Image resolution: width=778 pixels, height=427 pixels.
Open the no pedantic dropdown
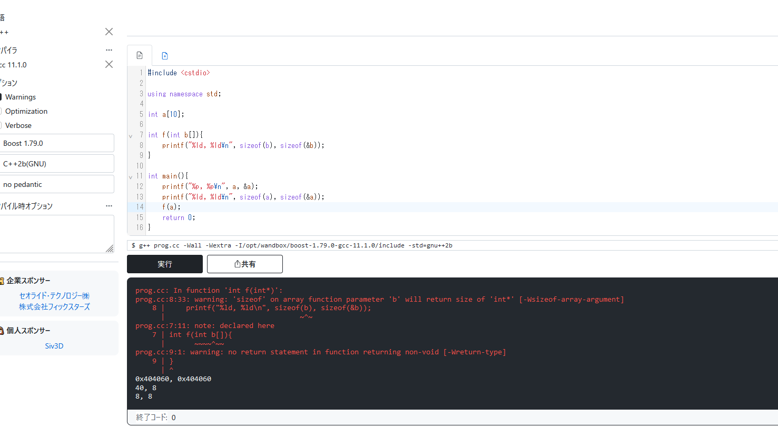(57, 184)
